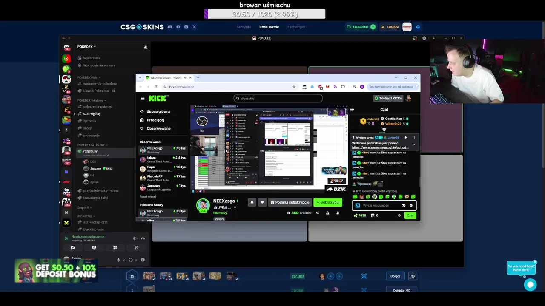Screen dimensions: 545x306
Task: Click Wyszukaj search field on Kick
Action: [278, 98]
